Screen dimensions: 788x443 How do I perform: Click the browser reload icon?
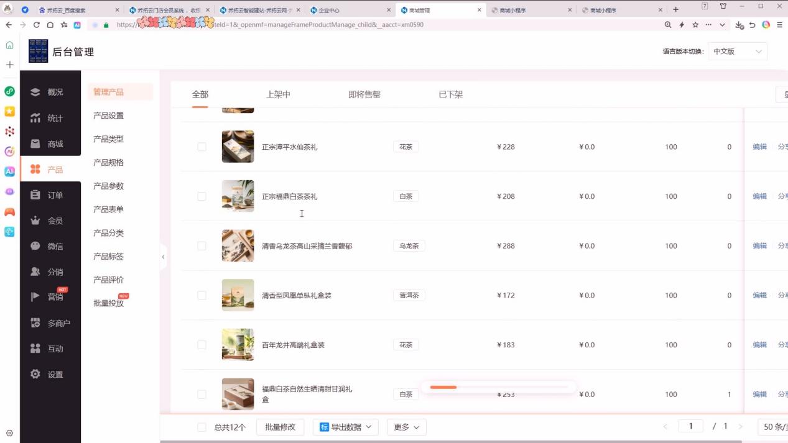[x=36, y=25]
